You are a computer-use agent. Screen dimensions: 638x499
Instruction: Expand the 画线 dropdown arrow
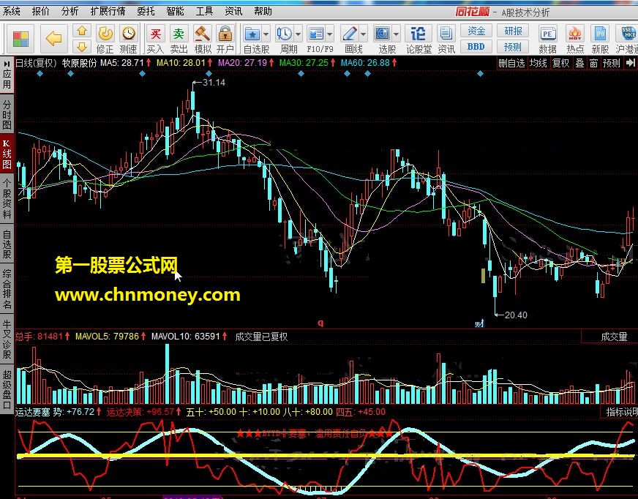click(364, 34)
